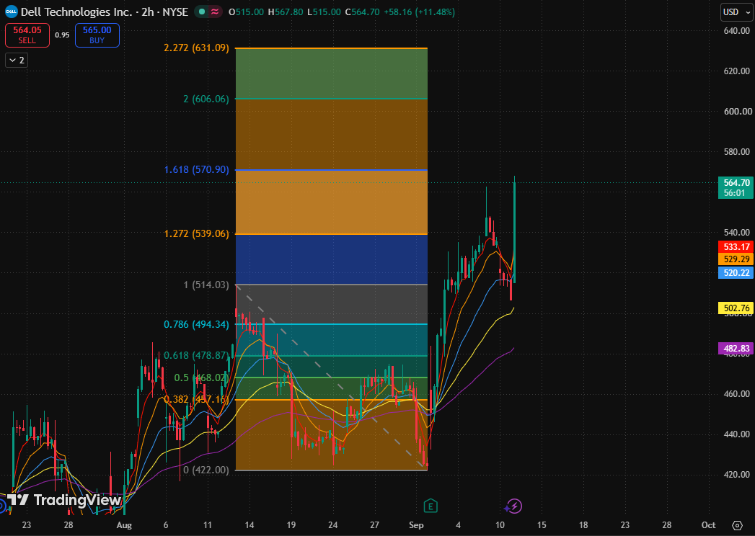Click the dashed Fibonacci trend line
This screenshot has height=536, width=755.
(x=331, y=378)
